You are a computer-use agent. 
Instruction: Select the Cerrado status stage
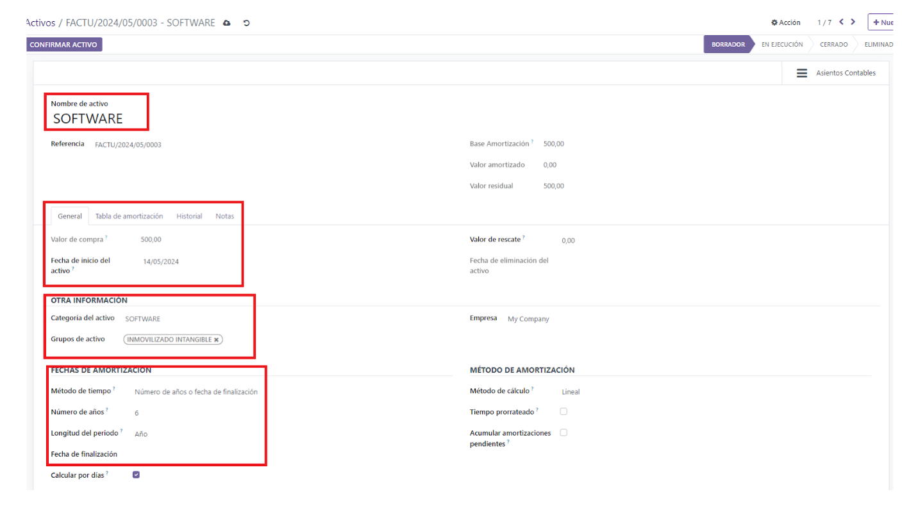833,45
